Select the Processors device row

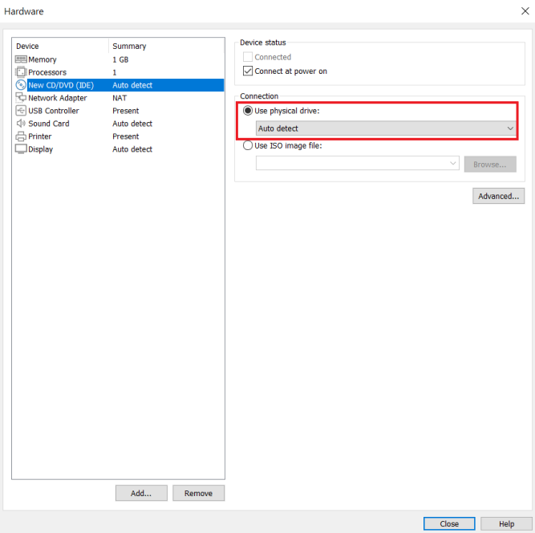(118, 72)
